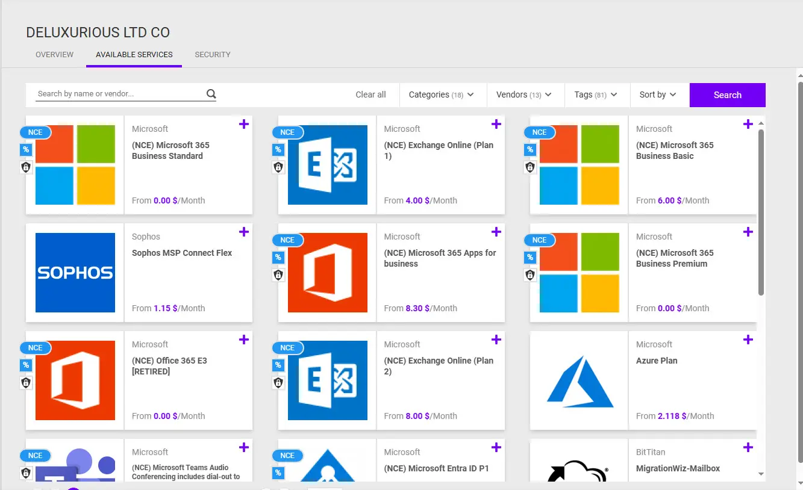Open MigrationWiz-Mailbox service title
803x490 pixels.
pyautogui.click(x=678, y=468)
